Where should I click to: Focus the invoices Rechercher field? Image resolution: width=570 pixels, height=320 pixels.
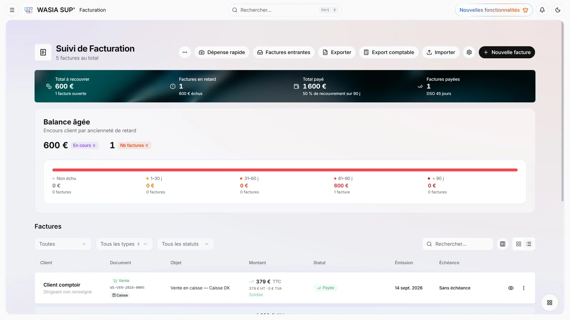click(458, 244)
